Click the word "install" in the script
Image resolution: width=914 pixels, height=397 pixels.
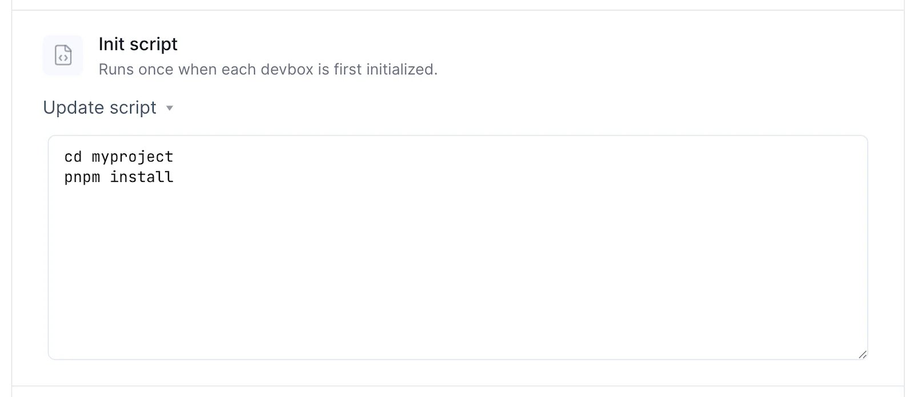pyautogui.click(x=142, y=177)
